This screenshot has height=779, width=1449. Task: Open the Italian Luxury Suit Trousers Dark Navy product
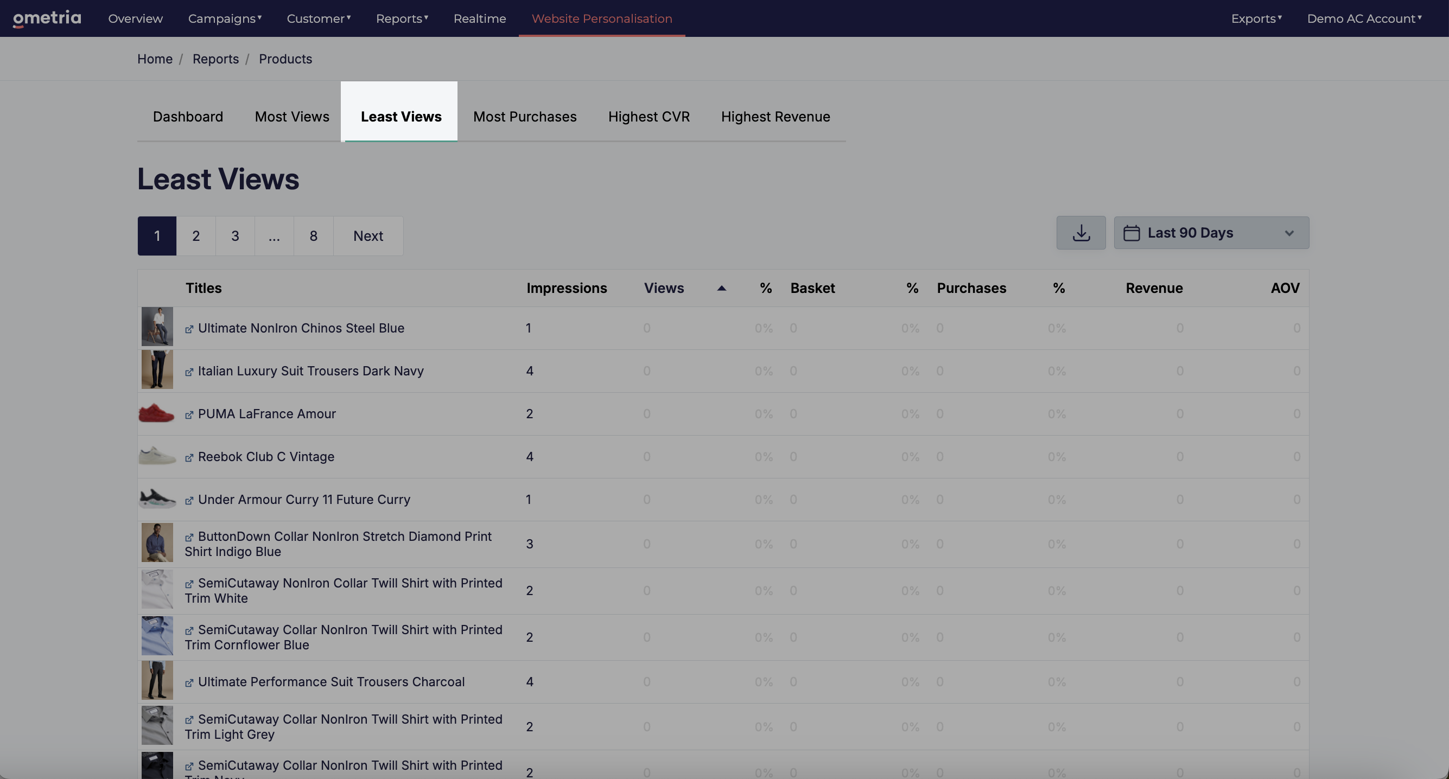pyautogui.click(x=310, y=371)
